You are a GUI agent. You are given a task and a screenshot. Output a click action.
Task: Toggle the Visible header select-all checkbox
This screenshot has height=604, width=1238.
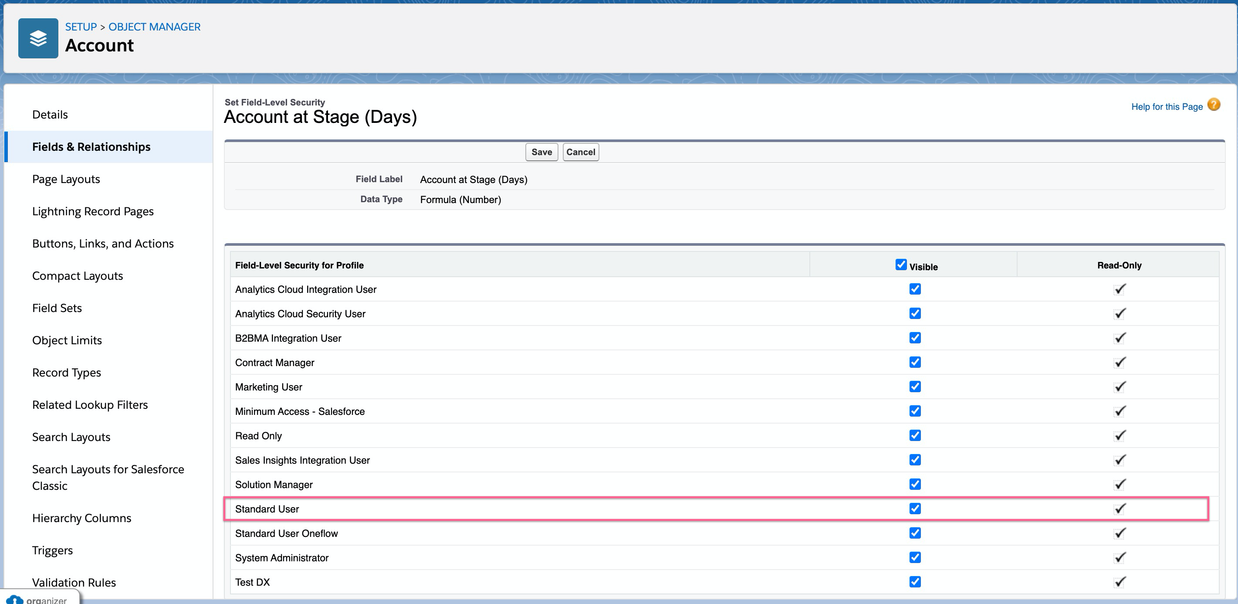[901, 265]
